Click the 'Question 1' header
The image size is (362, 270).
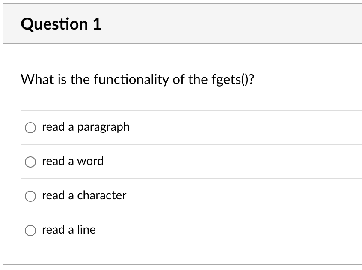point(61,24)
